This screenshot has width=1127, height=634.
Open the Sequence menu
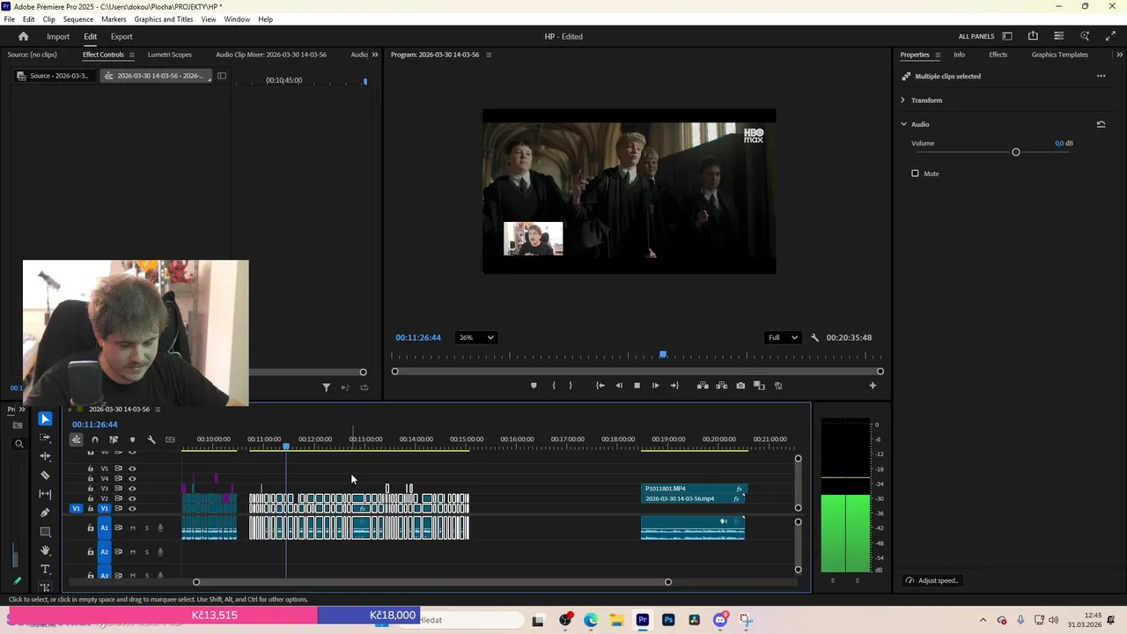(78, 18)
